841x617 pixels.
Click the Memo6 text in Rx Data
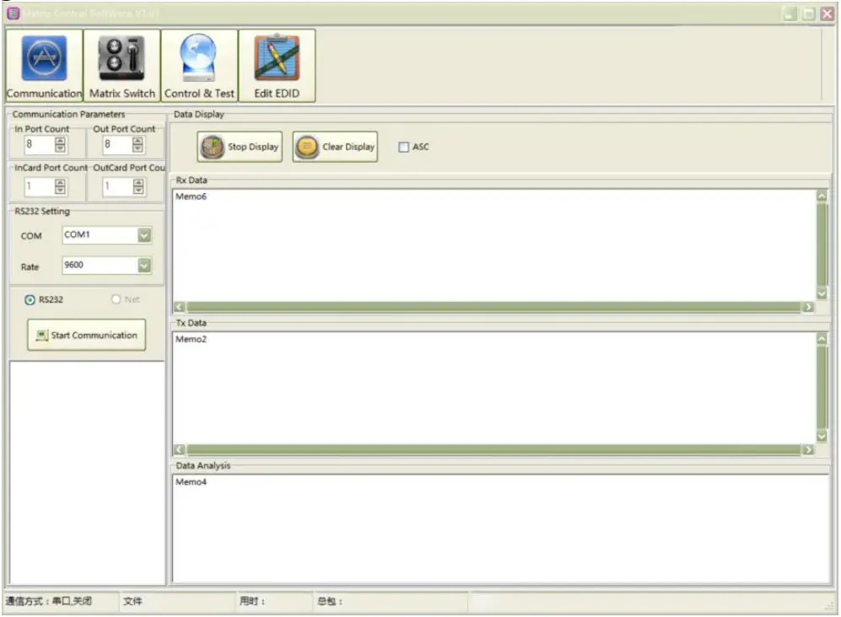click(x=191, y=196)
